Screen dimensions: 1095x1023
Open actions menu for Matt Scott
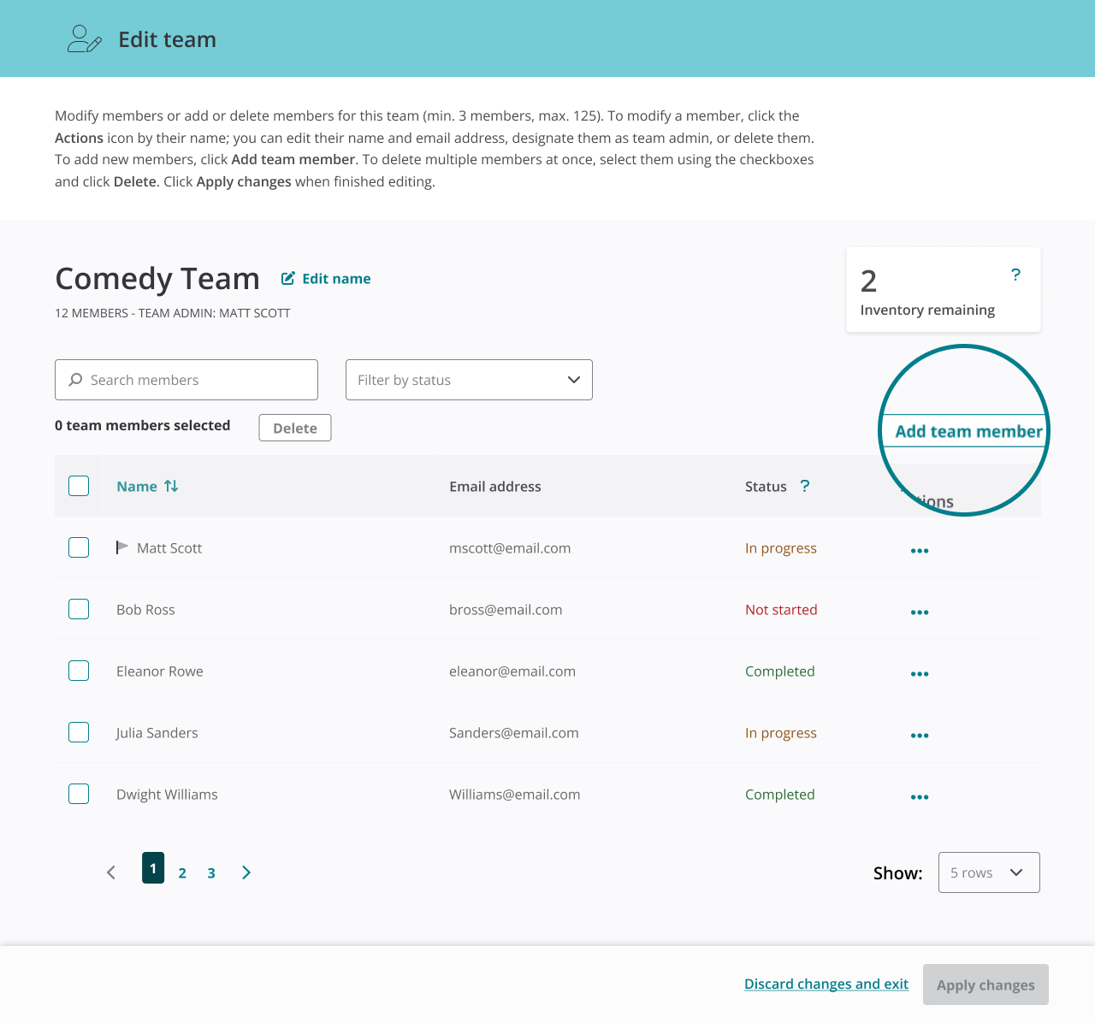click(920, 551)
